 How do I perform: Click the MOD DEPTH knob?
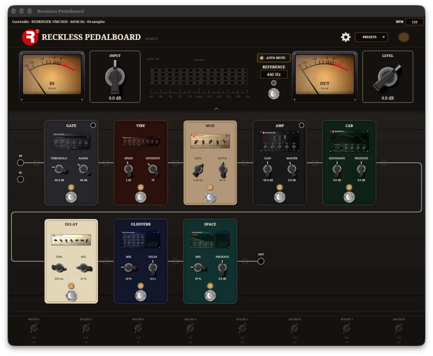tap(222, 169)
